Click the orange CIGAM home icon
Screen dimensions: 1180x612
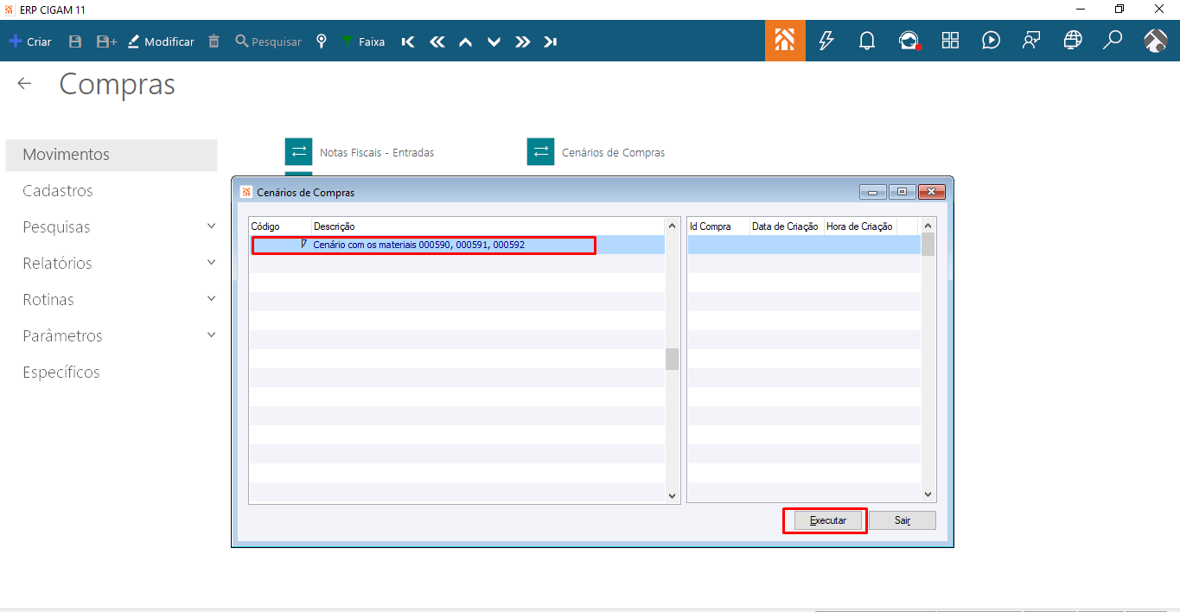[785, 41]
